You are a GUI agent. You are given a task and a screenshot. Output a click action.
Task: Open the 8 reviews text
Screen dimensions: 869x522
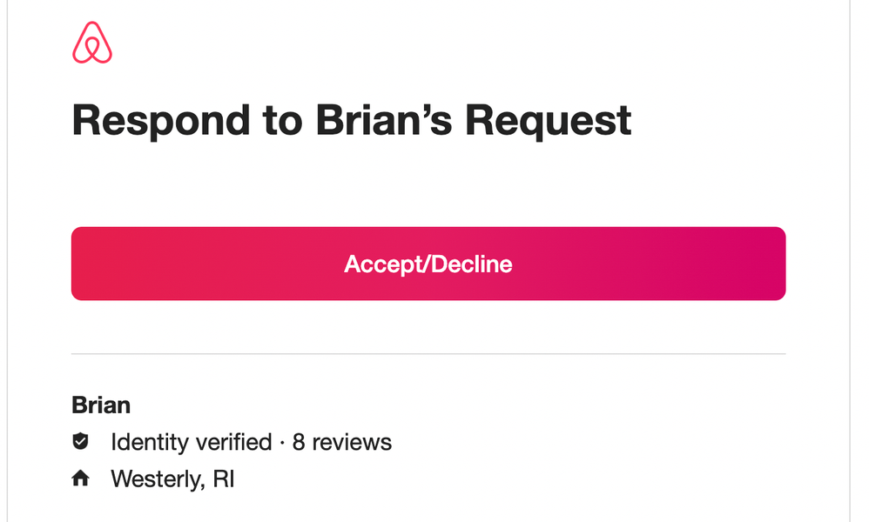click(342, 442)
